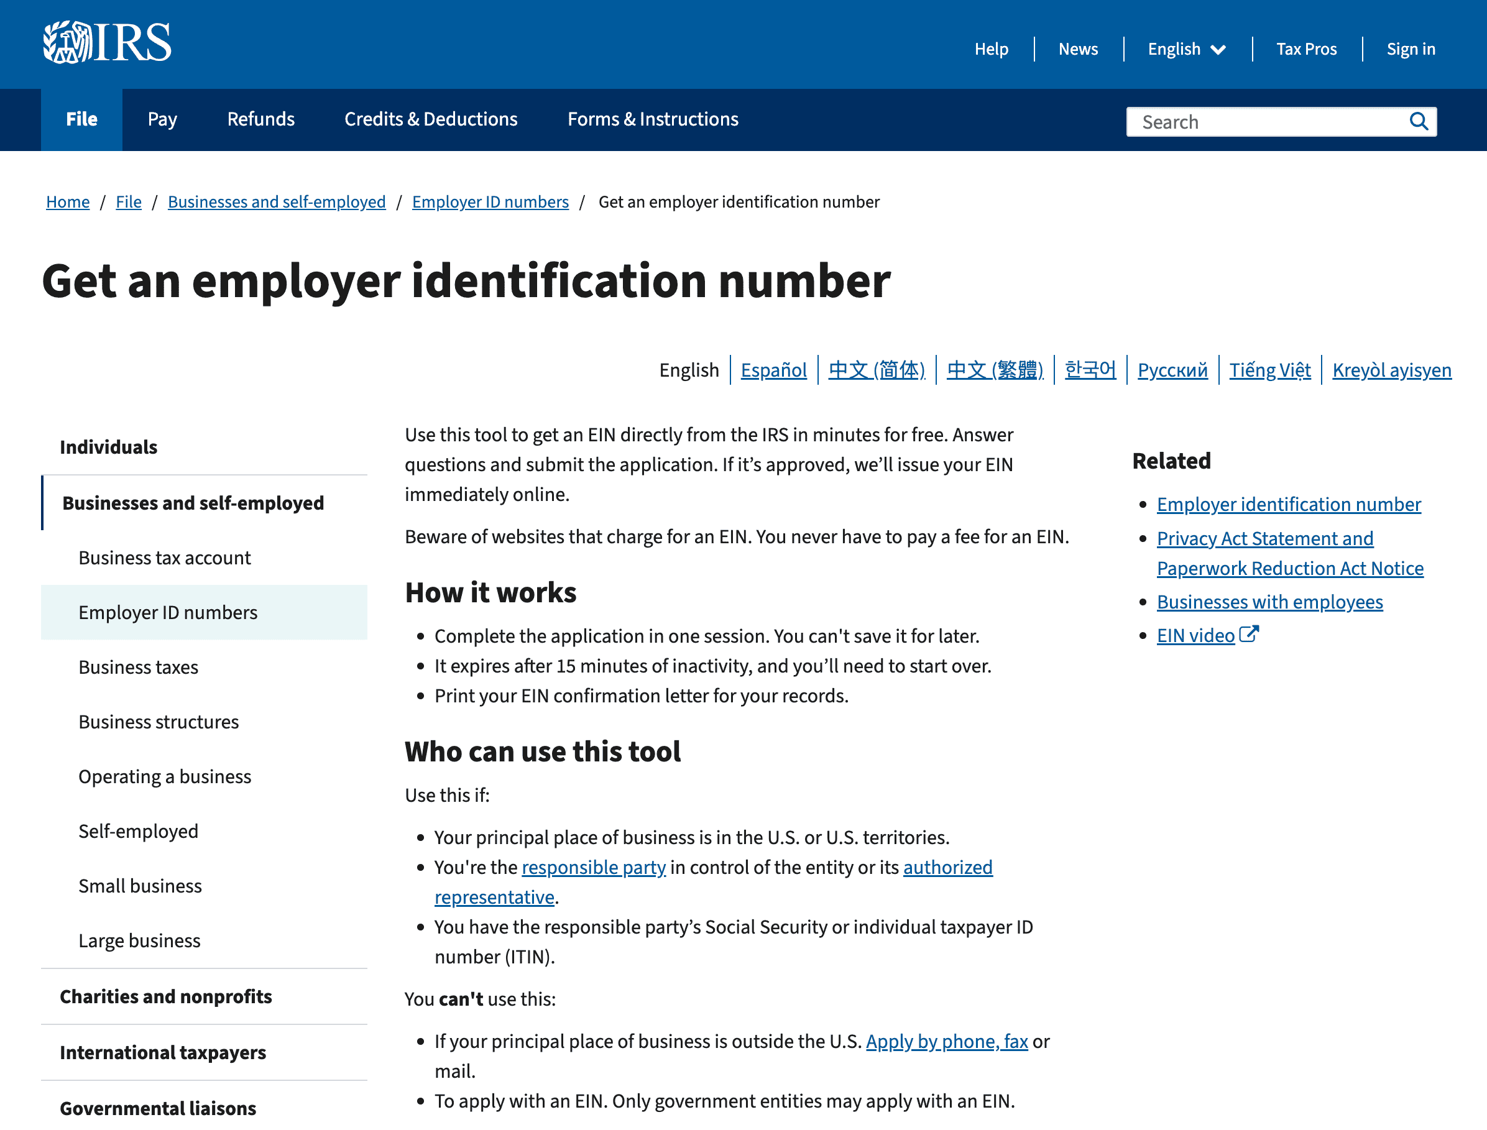Click the Sign in link

[x=1411, y=49]
